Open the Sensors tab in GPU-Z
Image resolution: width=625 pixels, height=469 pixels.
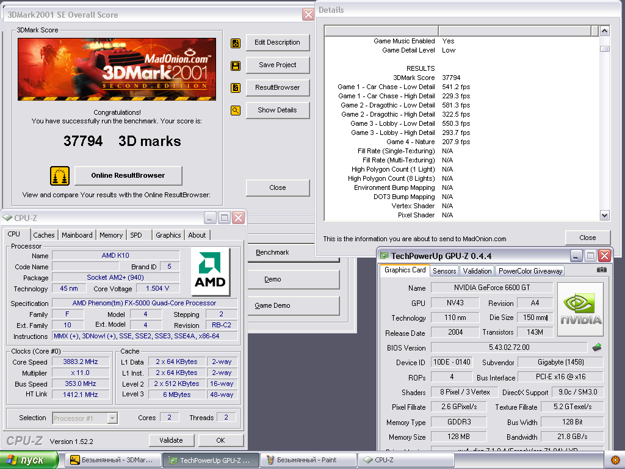(444, 271)
